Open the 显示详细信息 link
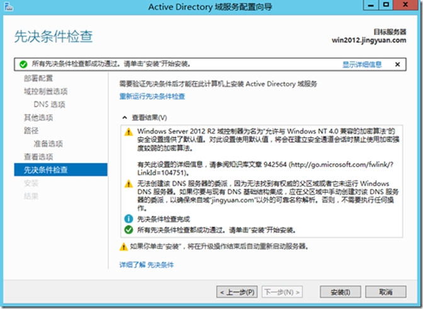This screenshot has width=423, height=309. pos(362,64)
